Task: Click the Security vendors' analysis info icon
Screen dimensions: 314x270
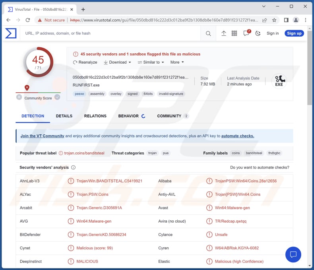Action: click(x=73, y=167)
